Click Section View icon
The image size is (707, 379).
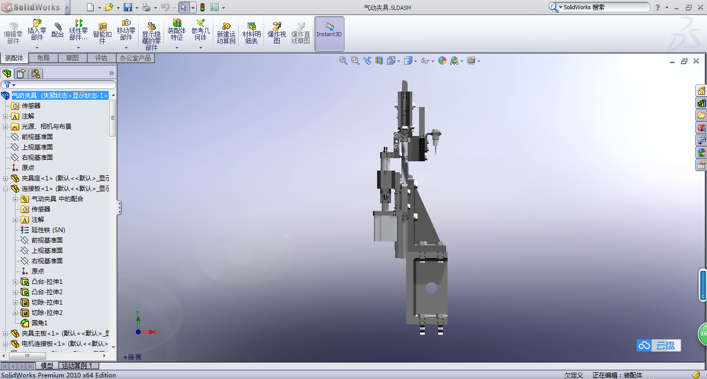coord(379,60)
